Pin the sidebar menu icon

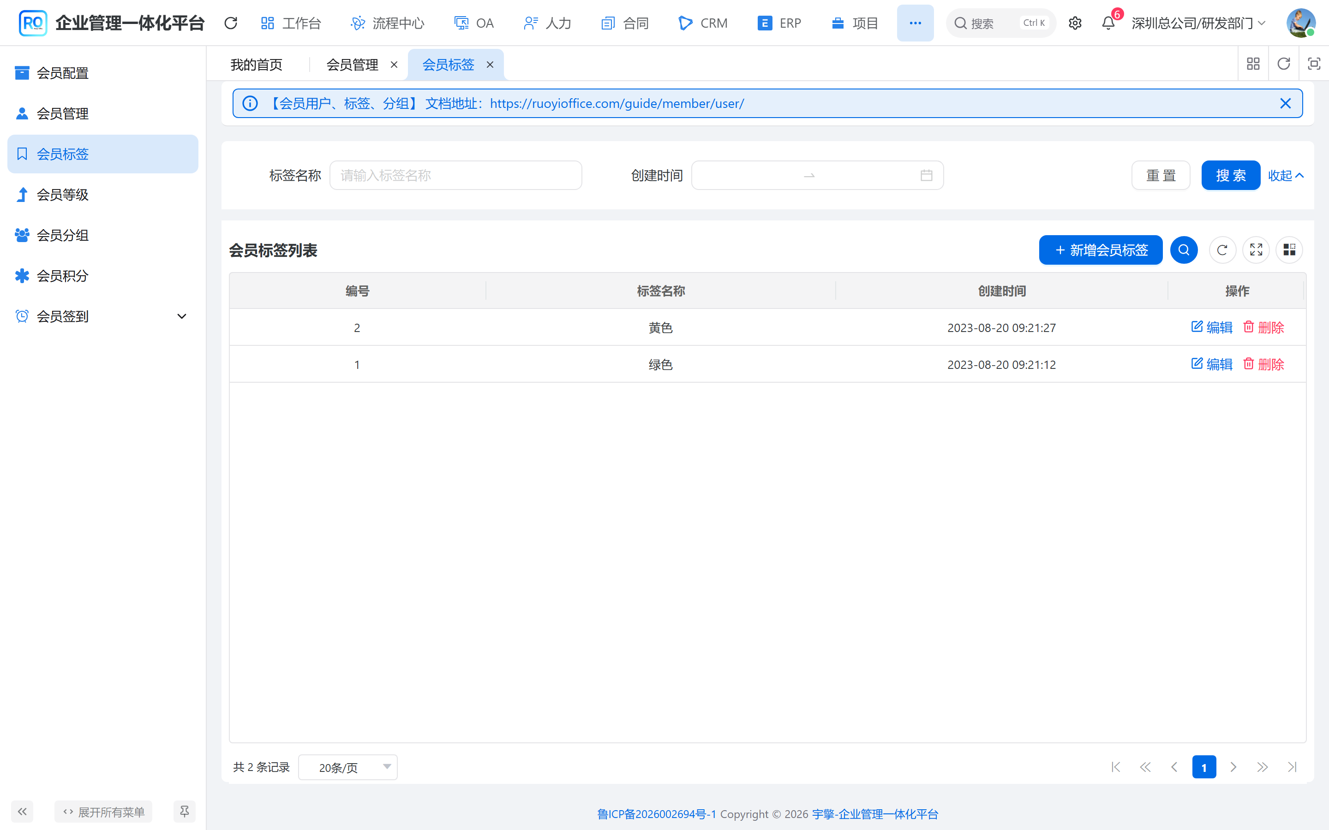pyautogui.click(x=185, y=812)
